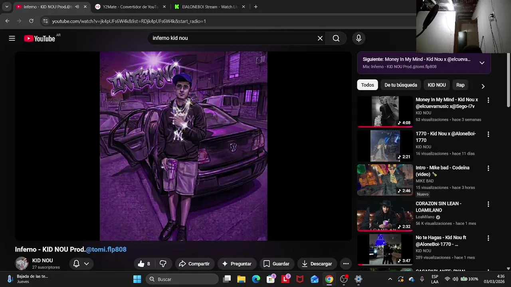The width and height of the screenshot is (511, 287).
Task: Click the taskbar Buscar search box
Action: [x=182, y=279]
